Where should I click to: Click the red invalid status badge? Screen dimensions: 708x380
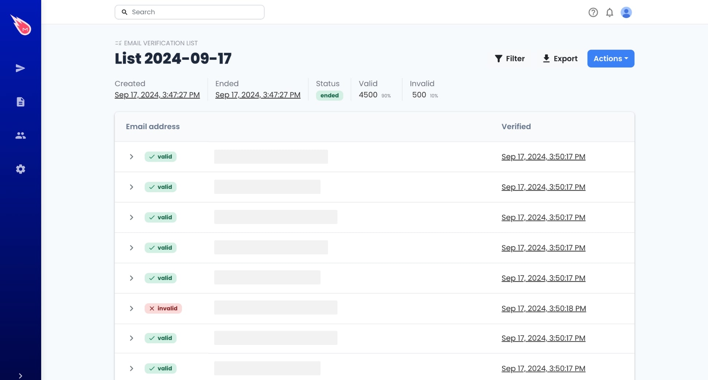[163, 309]
